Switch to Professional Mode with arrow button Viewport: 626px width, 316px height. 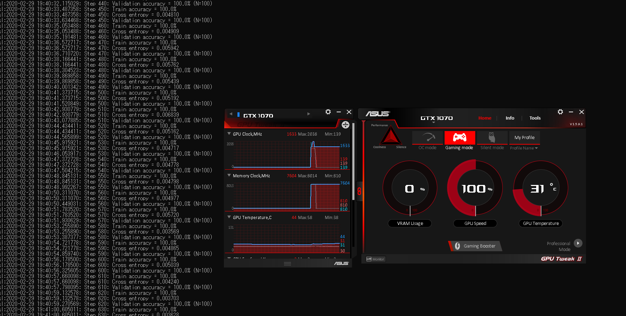pos(578,243)
